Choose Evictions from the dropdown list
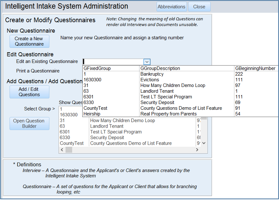This screenshot has width=279, height=200. (x=150, y=80)
